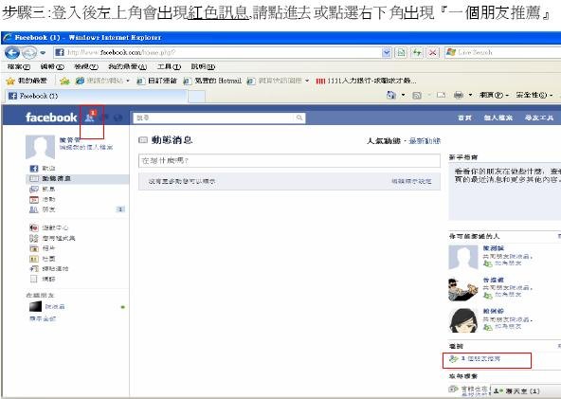
Task: Click the Home icon in command bar
Action: pos(391,95)
